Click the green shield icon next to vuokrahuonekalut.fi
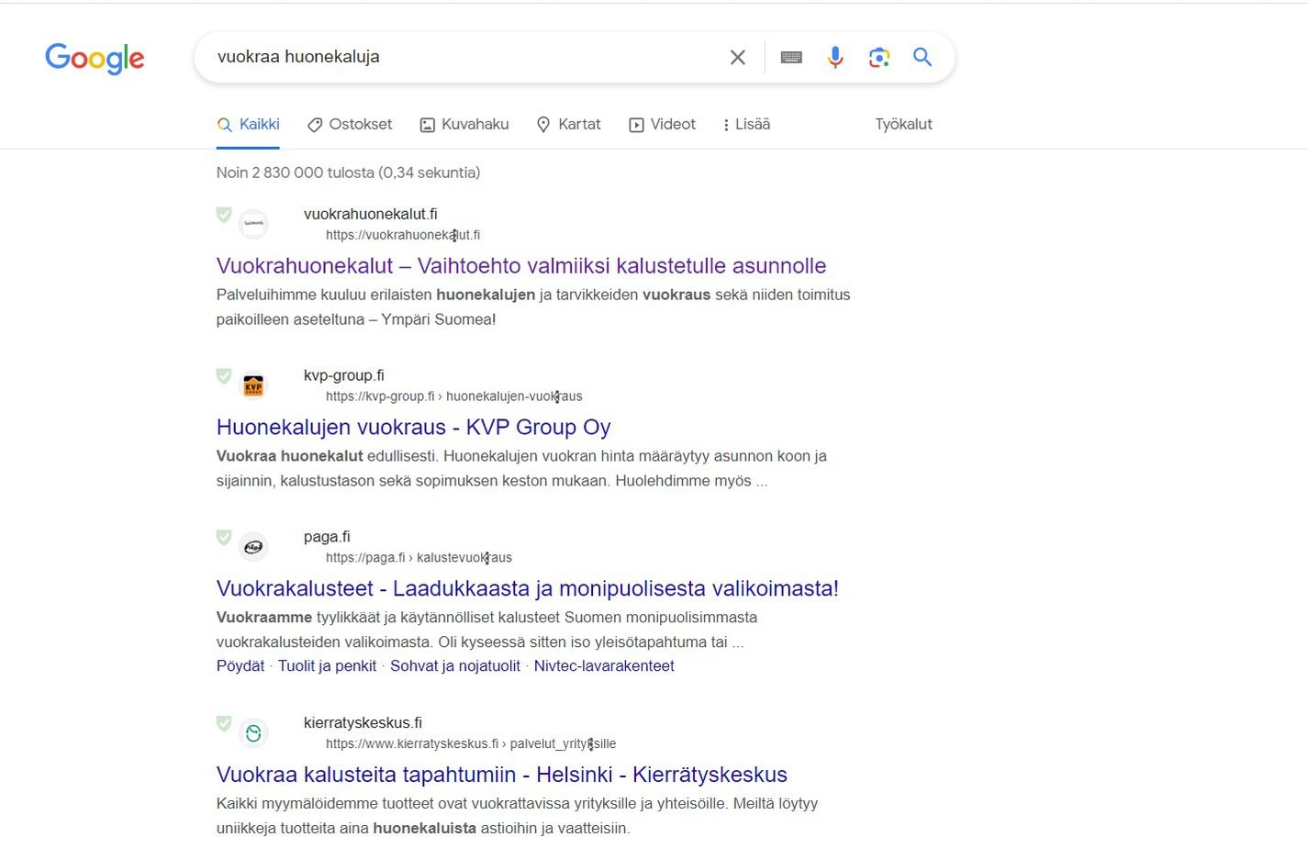This screenshot has width=1308, height=848. point(224,215)
